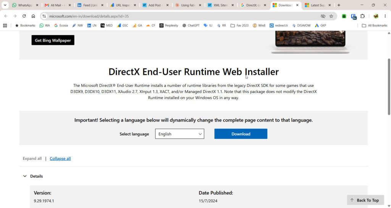Open the Extensions puzzle icon
Screen dimensions: 391x208
(363, 16)
